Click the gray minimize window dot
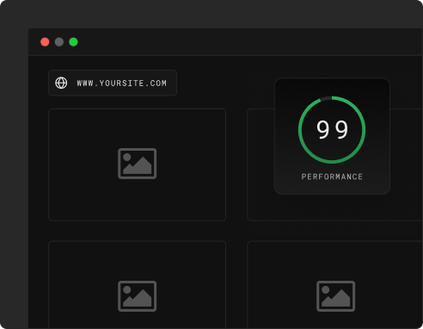423x329 pixels. [59, 42]
